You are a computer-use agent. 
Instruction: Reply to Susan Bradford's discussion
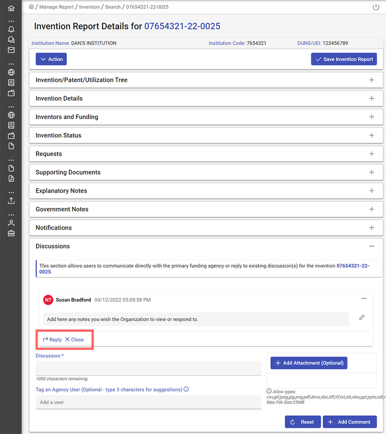52,340
